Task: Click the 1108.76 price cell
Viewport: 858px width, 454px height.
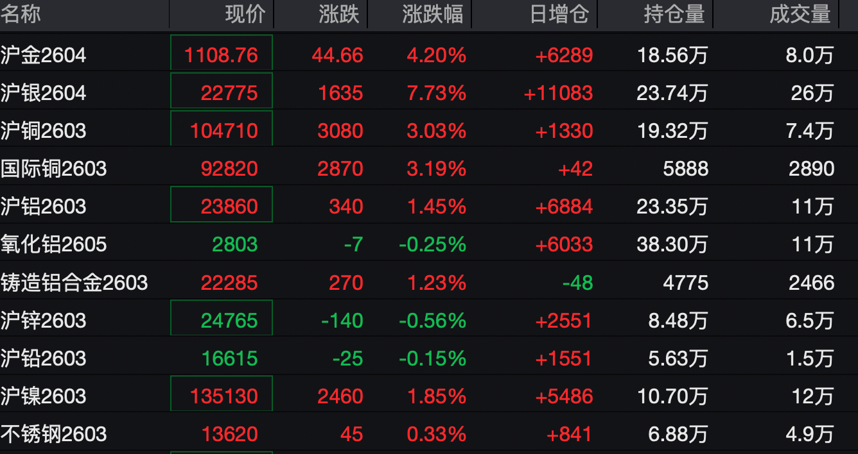Action: (x=222, y=56)
